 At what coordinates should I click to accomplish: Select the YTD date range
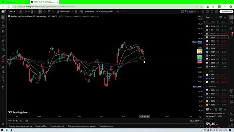coord(10,121)
